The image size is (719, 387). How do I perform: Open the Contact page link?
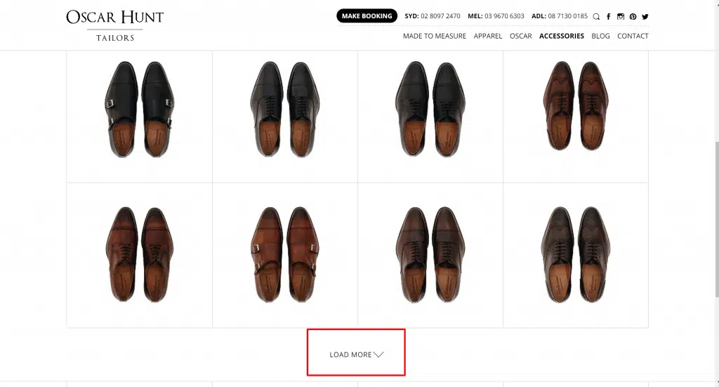coord(633,36)
